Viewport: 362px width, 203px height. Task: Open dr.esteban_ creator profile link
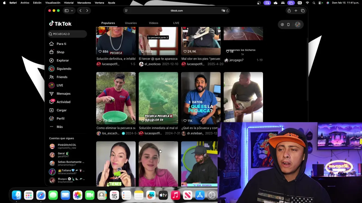pos(195,133)
